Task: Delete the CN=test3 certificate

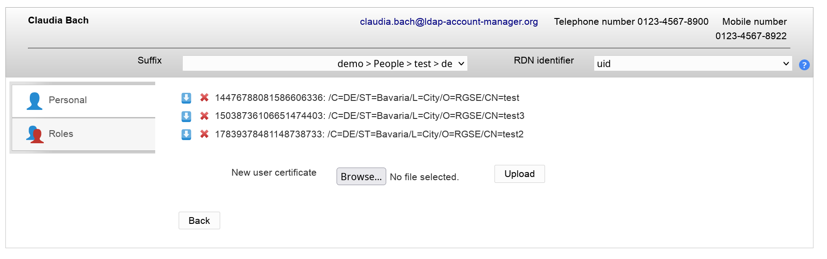Action: pos(204,116)
